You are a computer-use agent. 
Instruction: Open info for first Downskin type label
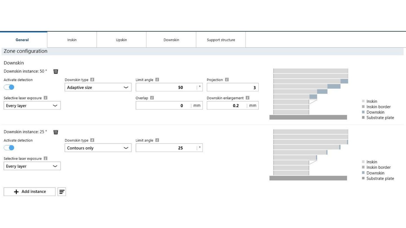click(92, 80)
